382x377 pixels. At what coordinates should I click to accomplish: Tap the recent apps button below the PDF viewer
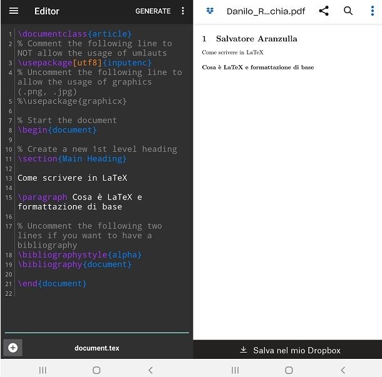pyautogui.click(x=235, y=370)
